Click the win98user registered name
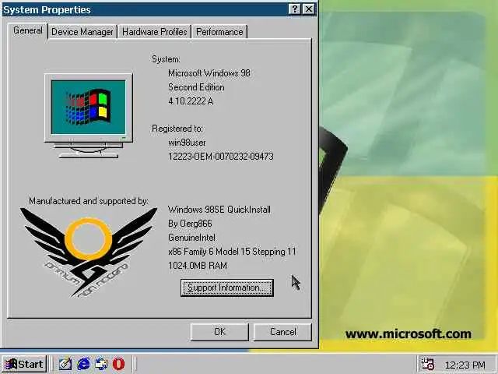 [x=187, y=143]
